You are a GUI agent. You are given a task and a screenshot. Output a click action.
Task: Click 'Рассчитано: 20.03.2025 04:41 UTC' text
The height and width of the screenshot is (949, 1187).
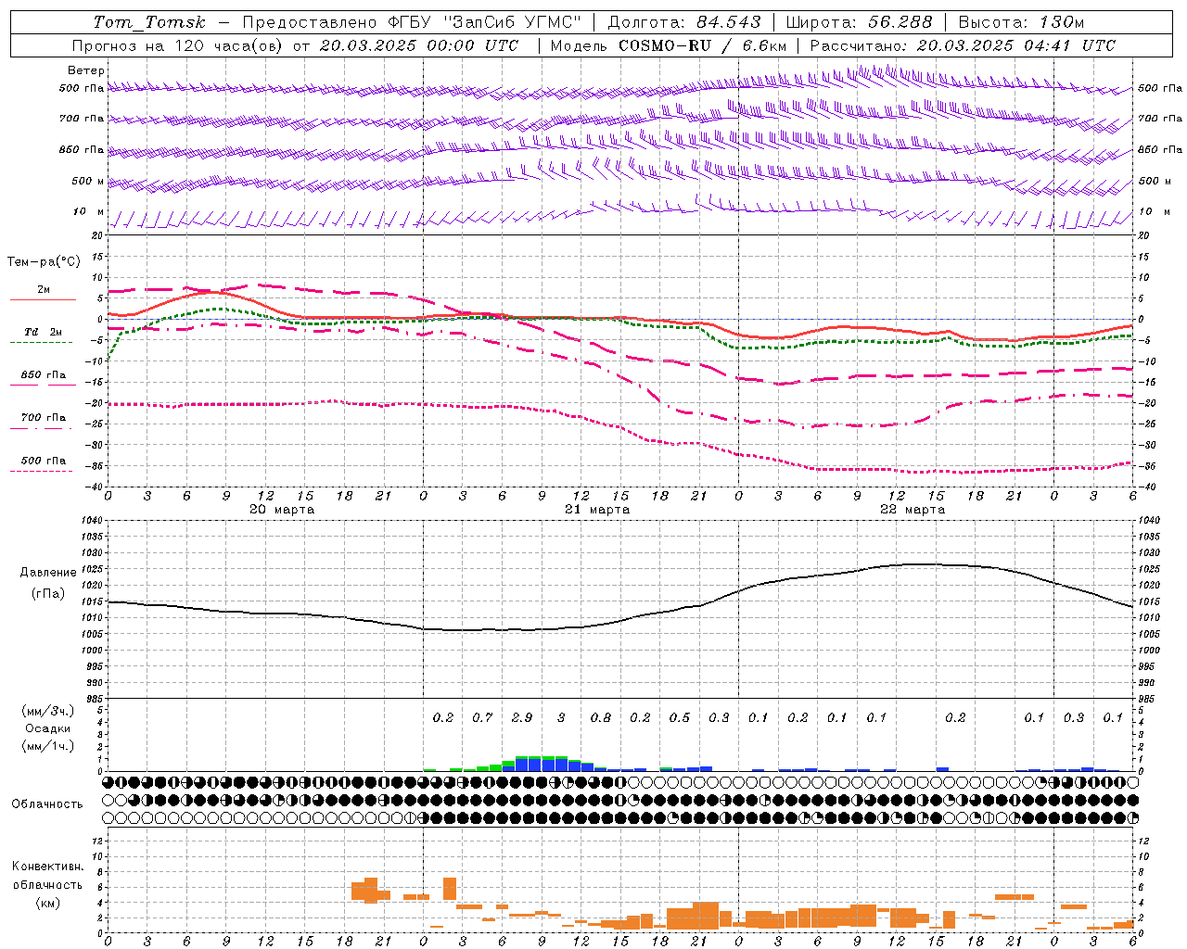[963, 45]
